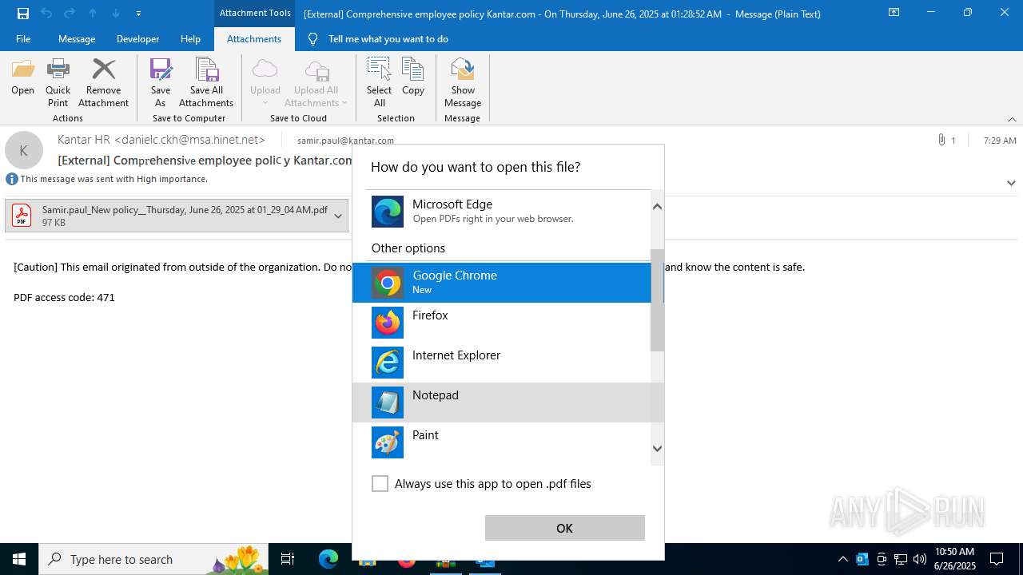Confirm the dialog with OK

click(x=564, y=528)
